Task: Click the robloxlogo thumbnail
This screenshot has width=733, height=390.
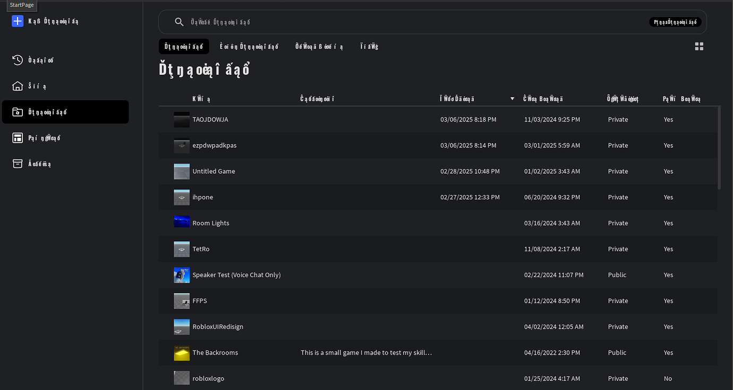Action: (182, 378)
